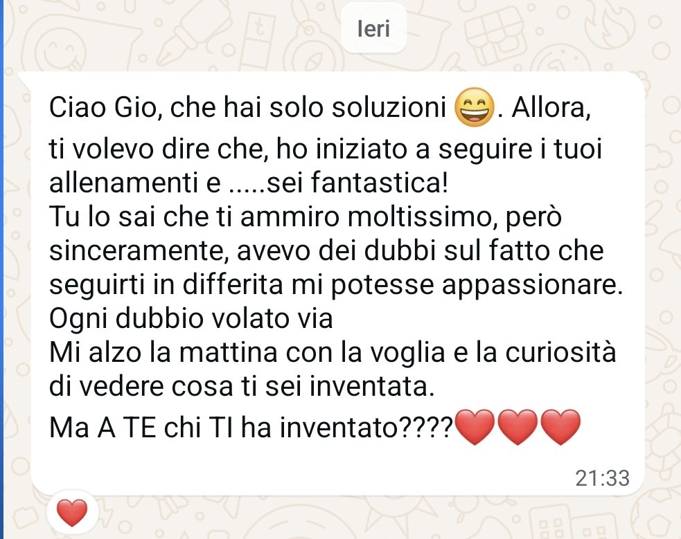
Task: Click the first red heart after 'inventato????'
Action: pyautogui.click(x=475, y=427)
